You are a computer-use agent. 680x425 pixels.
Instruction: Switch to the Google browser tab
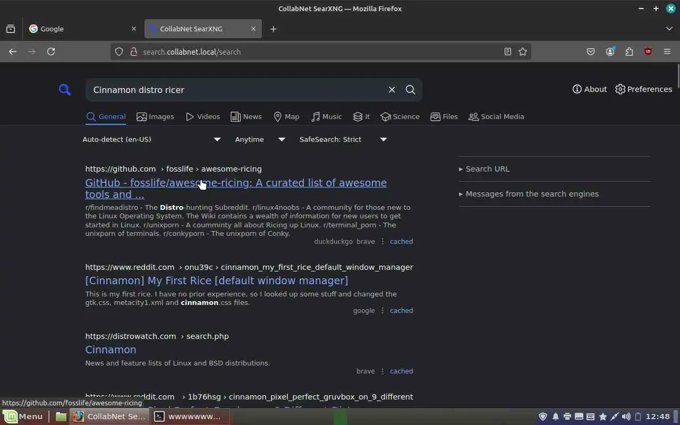coord(80,29)
